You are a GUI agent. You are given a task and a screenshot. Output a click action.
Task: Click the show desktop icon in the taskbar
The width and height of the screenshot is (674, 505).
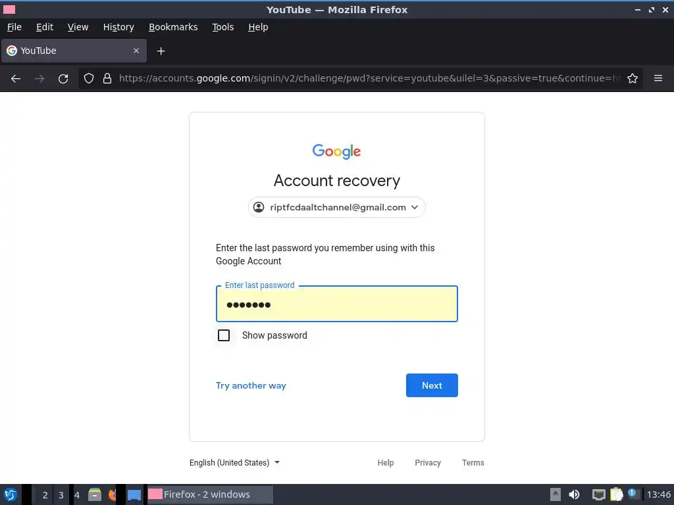point(134,495)
